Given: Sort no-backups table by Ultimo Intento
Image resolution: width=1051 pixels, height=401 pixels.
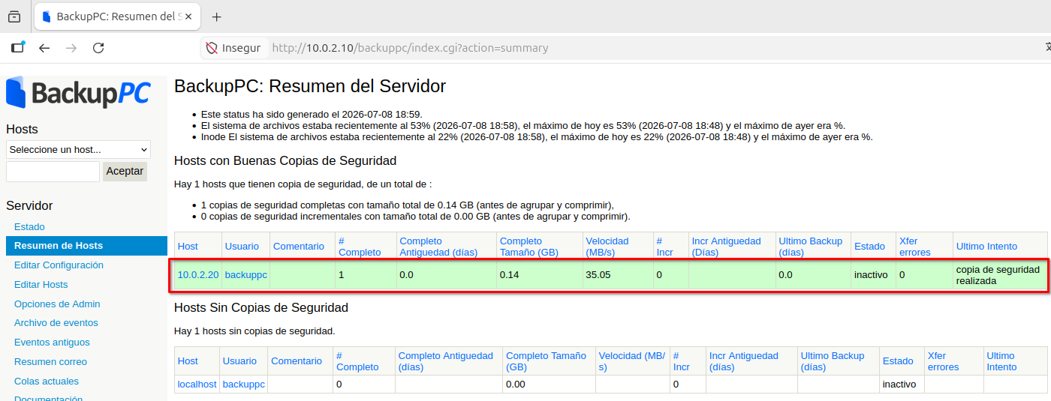Looking at the screenshot, I should tap(1002, 361).
